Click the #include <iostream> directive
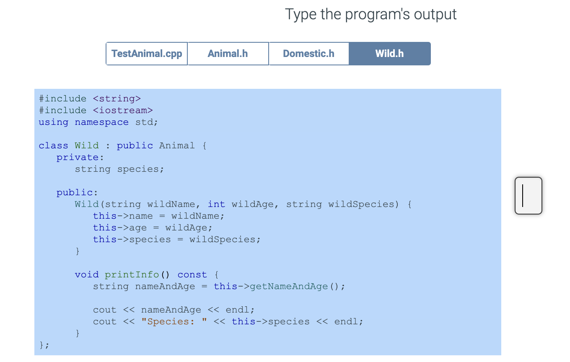This screenshot has height=362, width=570. 95,110
